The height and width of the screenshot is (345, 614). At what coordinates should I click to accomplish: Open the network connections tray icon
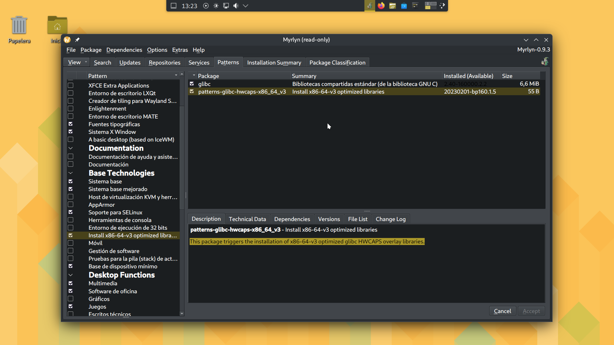(x=226, y=6)
